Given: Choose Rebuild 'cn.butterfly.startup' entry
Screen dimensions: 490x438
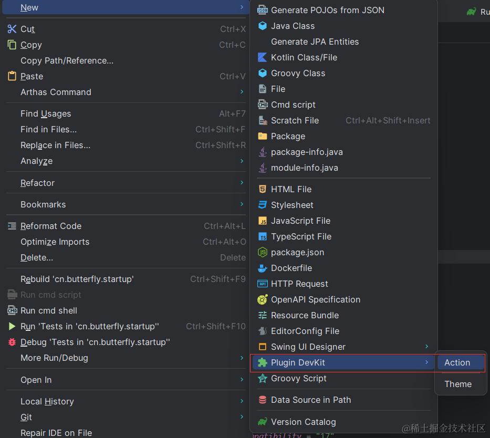Looking at the screenshot, I should click(x=126, y=279).
